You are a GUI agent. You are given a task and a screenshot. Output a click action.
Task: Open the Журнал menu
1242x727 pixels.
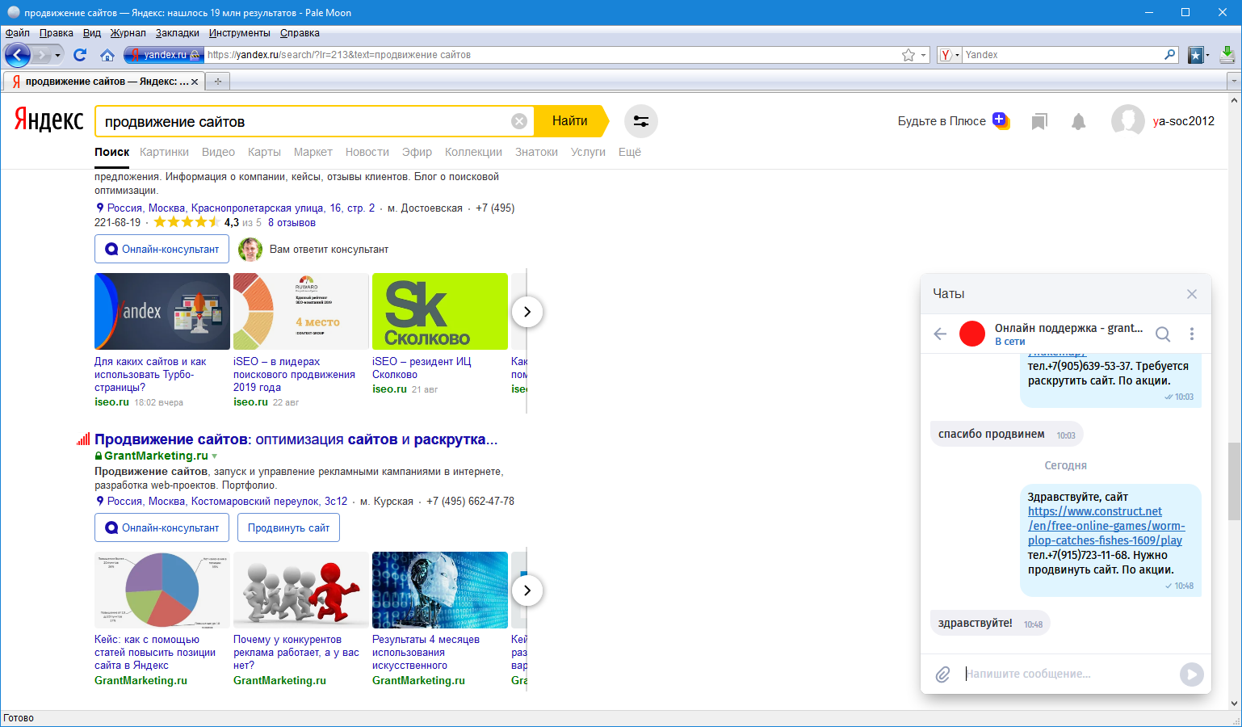128,33
